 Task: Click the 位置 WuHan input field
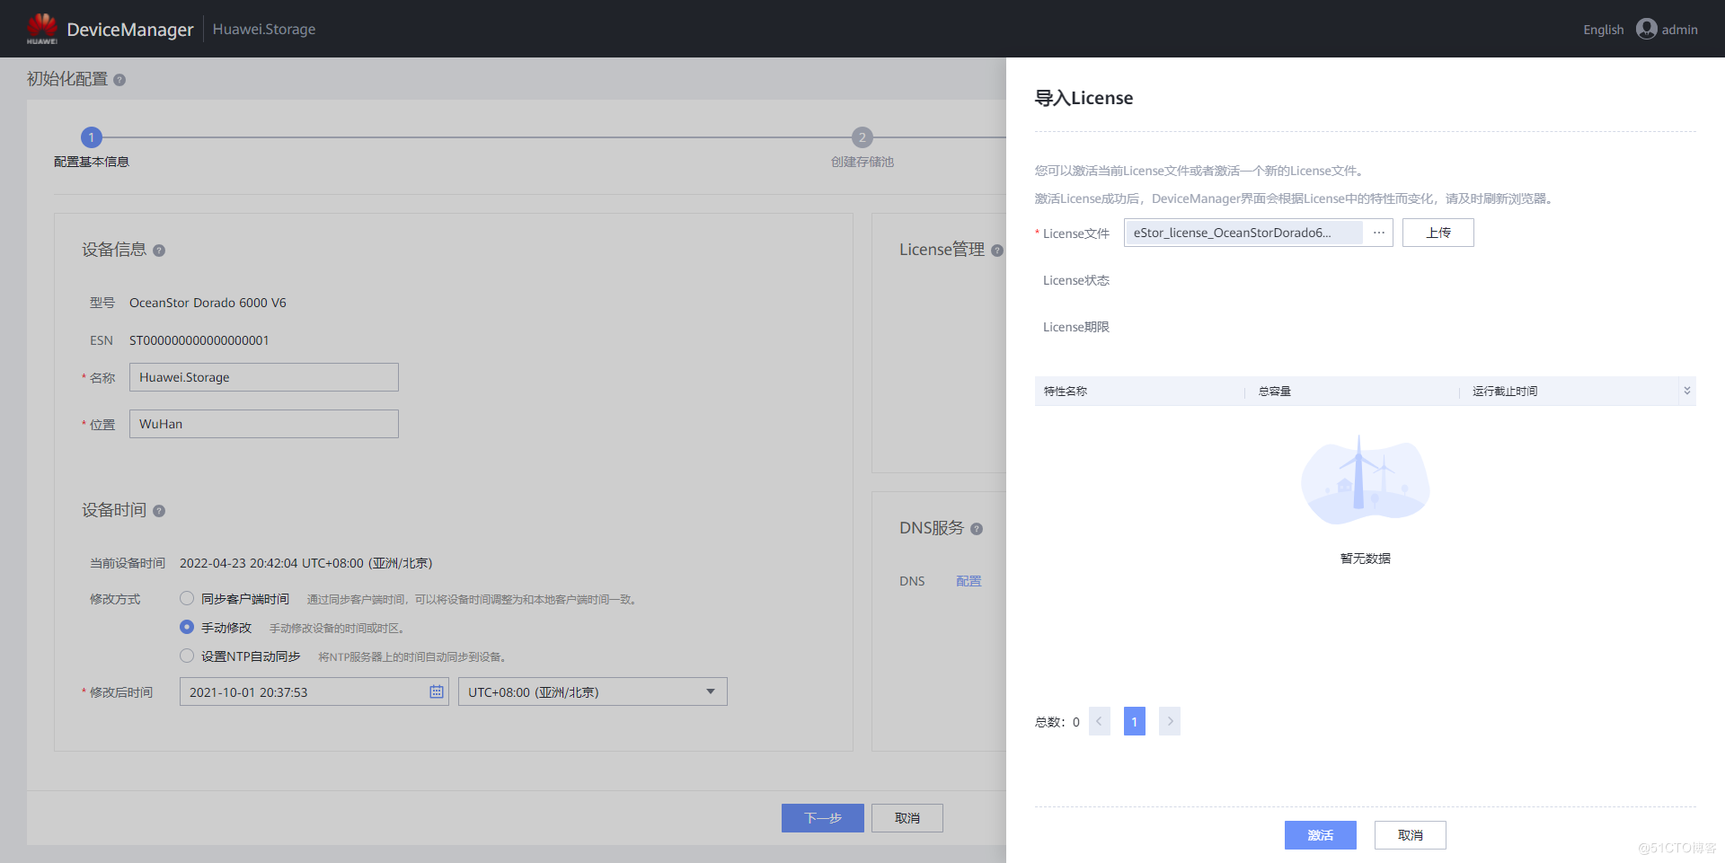[x=263, y=424]
